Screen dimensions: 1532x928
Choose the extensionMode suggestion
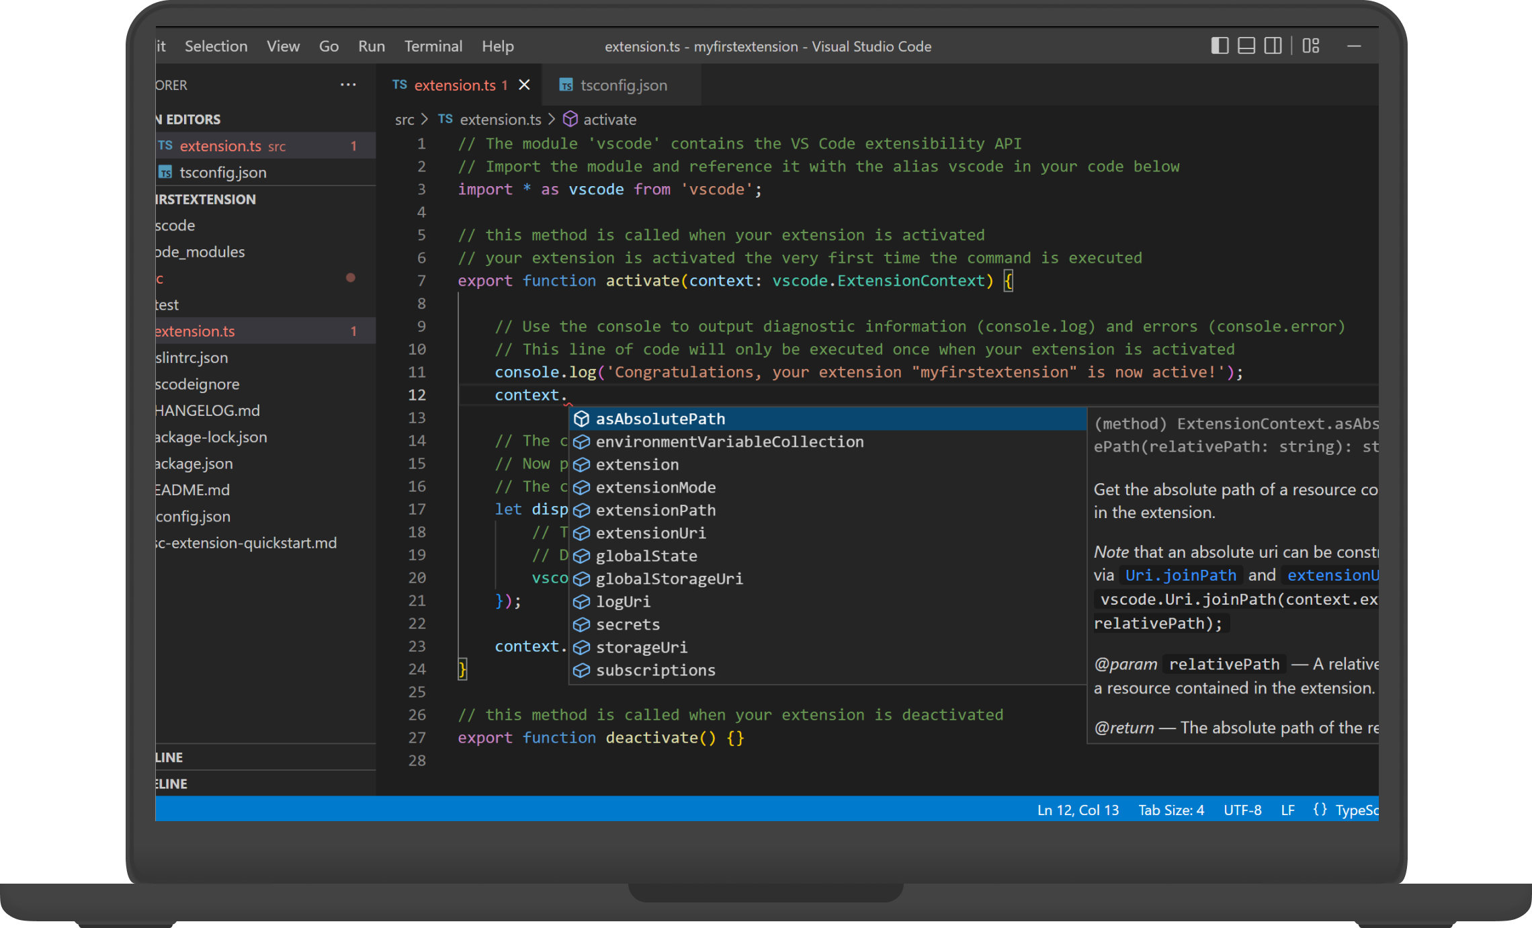pyautogui.click(x=828, y=487)
